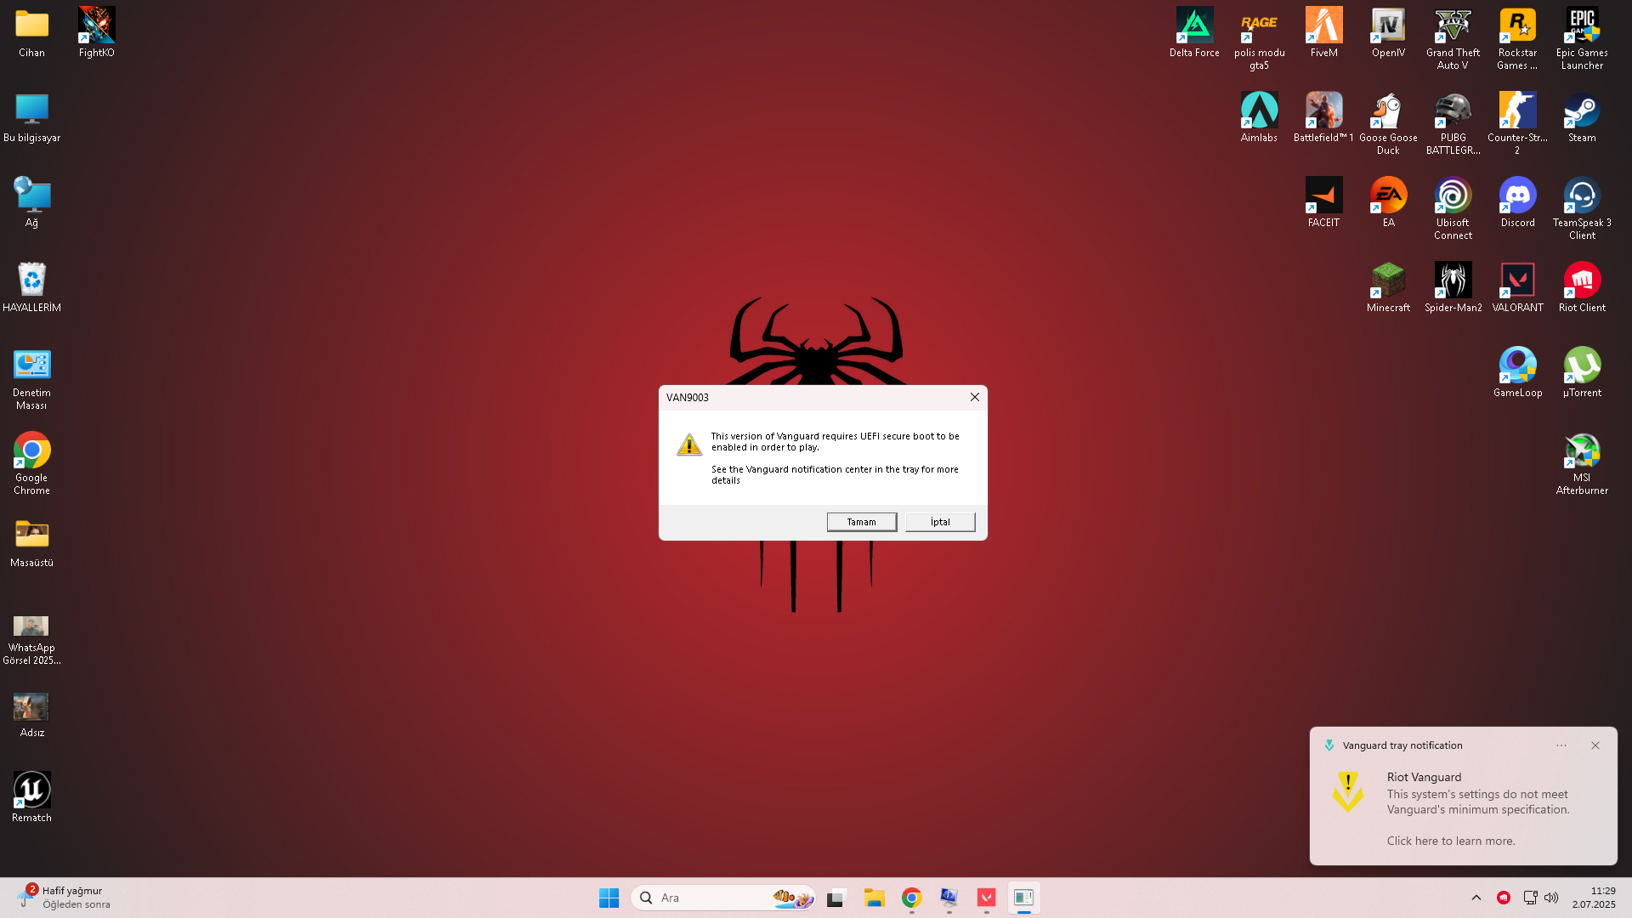This screenshot has height=918, width=1632.
Task: Select the OpenIV desktop shortcut
Action: click(1388, 33)
